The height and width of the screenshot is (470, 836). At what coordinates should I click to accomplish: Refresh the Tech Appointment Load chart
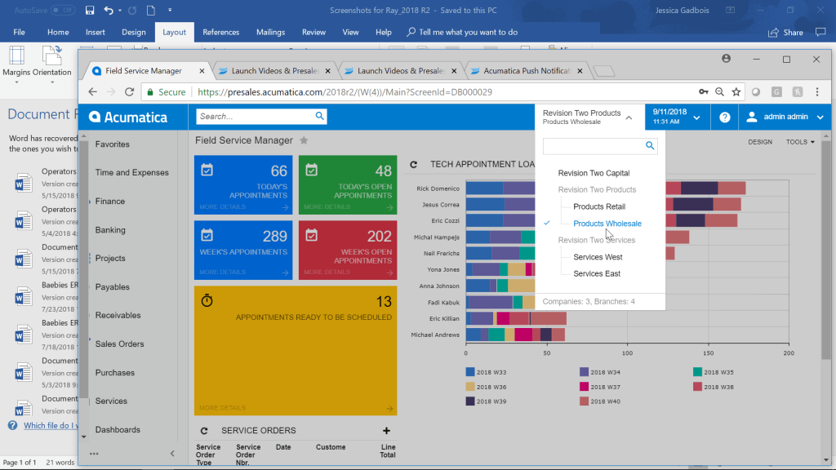coord(414,164)
